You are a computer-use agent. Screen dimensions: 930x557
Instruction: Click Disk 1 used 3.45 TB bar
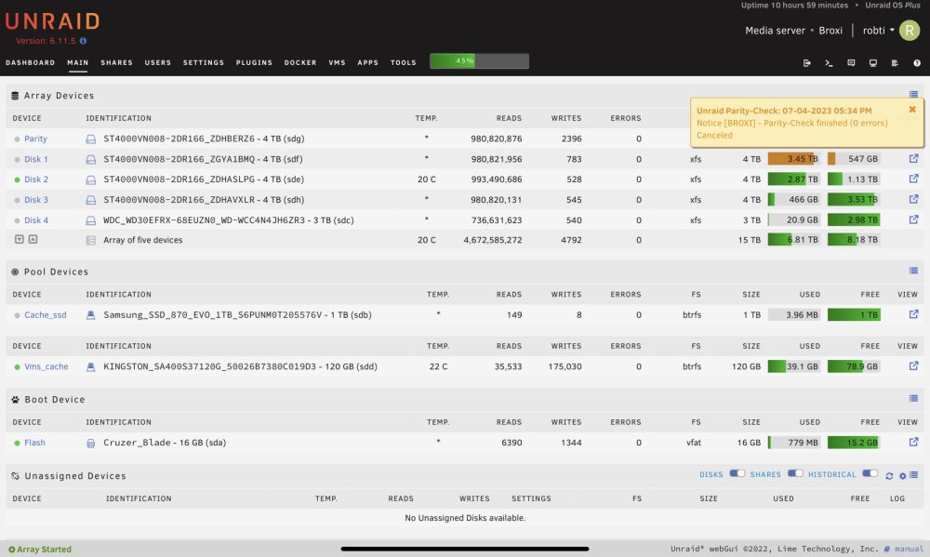tap(794, 159)
